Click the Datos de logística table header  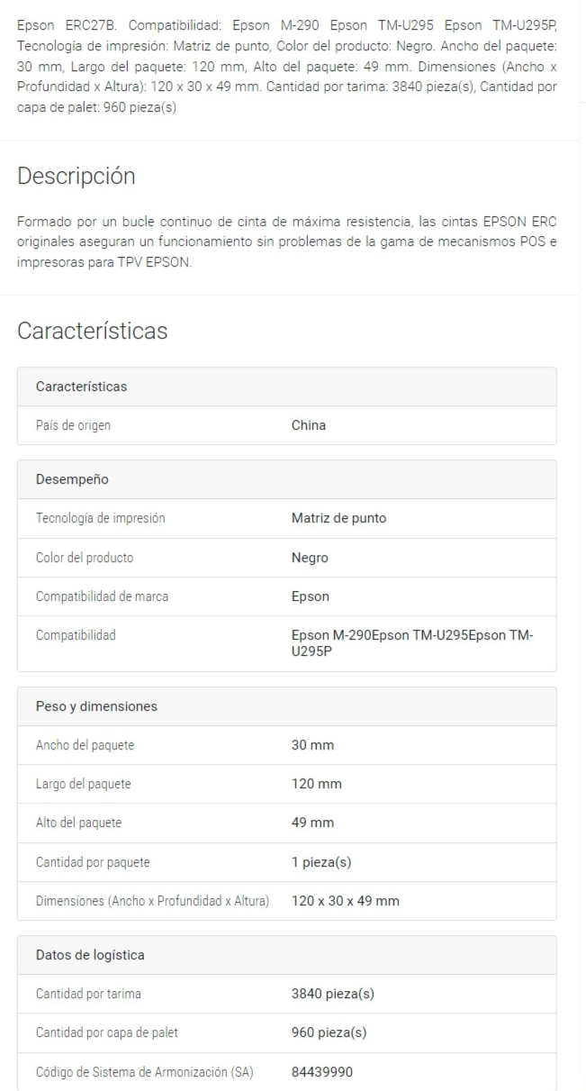pos(287,955)
